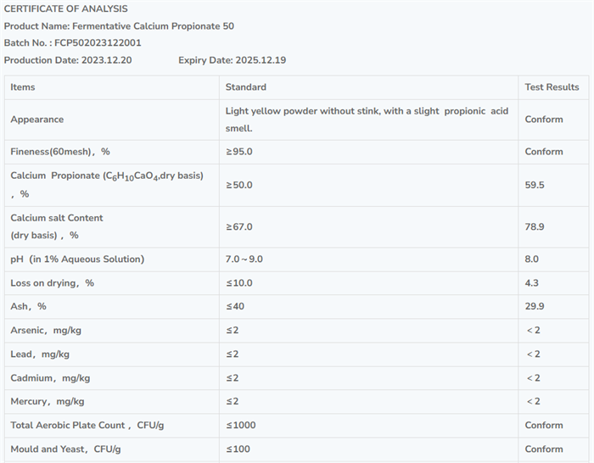
Task: Click the 'Items' column header
Action: coord(23,87)
